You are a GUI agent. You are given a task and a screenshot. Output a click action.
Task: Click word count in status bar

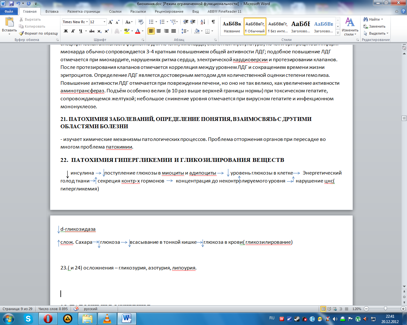[x=53, y=309]
